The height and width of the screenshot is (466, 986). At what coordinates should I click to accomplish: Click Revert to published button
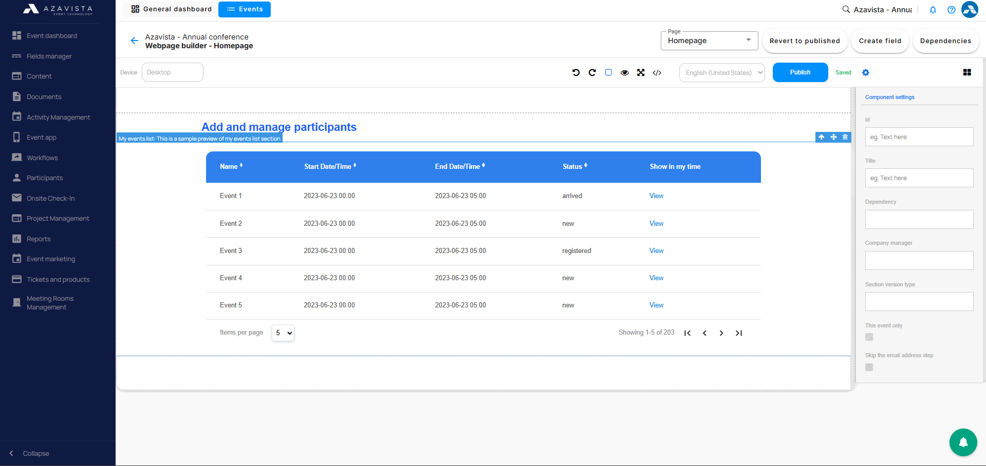(805, 41)
